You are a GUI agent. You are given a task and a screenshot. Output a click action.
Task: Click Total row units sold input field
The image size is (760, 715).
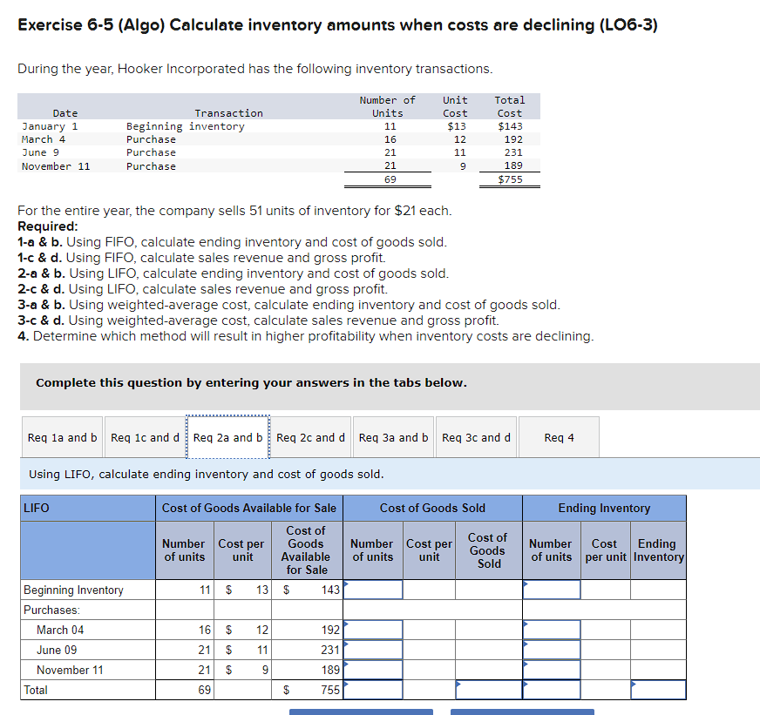tap(373, 689)
